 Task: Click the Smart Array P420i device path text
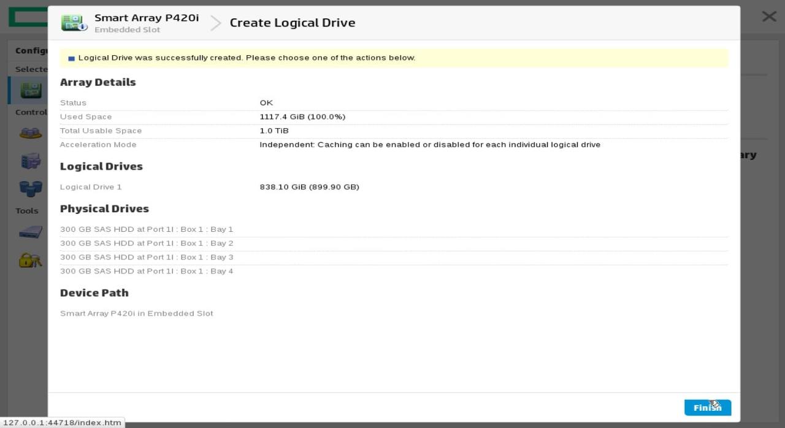tap(137, 313)
